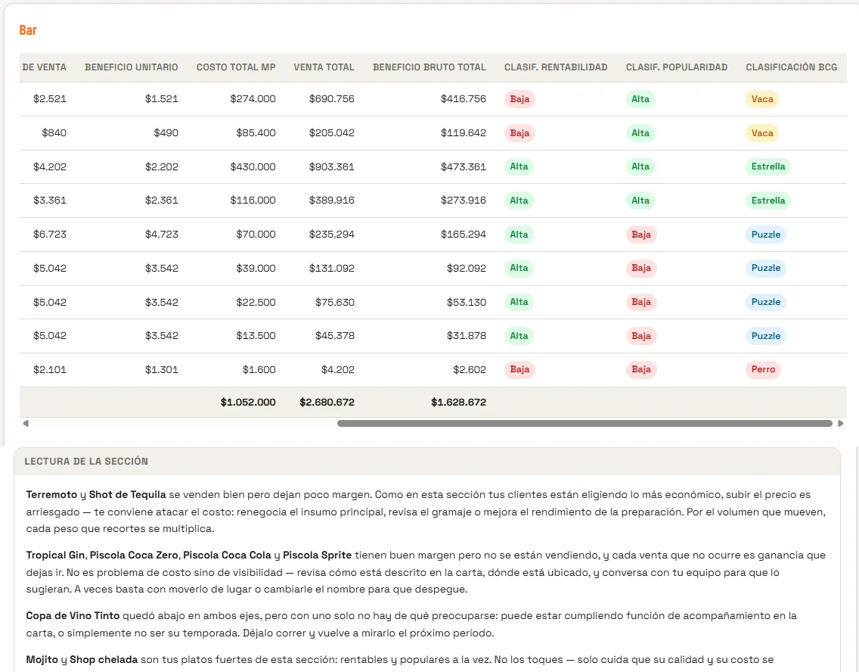Click the Alta popularidad badge in the $473.361 row
This screenshot has height=672, width=859.
(x=640, y=166)
